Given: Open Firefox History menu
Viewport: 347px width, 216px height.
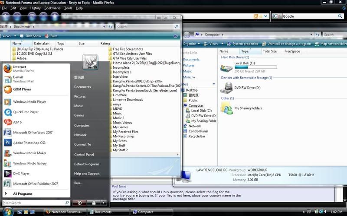Looking at the screenshot, I should [36, 8].
